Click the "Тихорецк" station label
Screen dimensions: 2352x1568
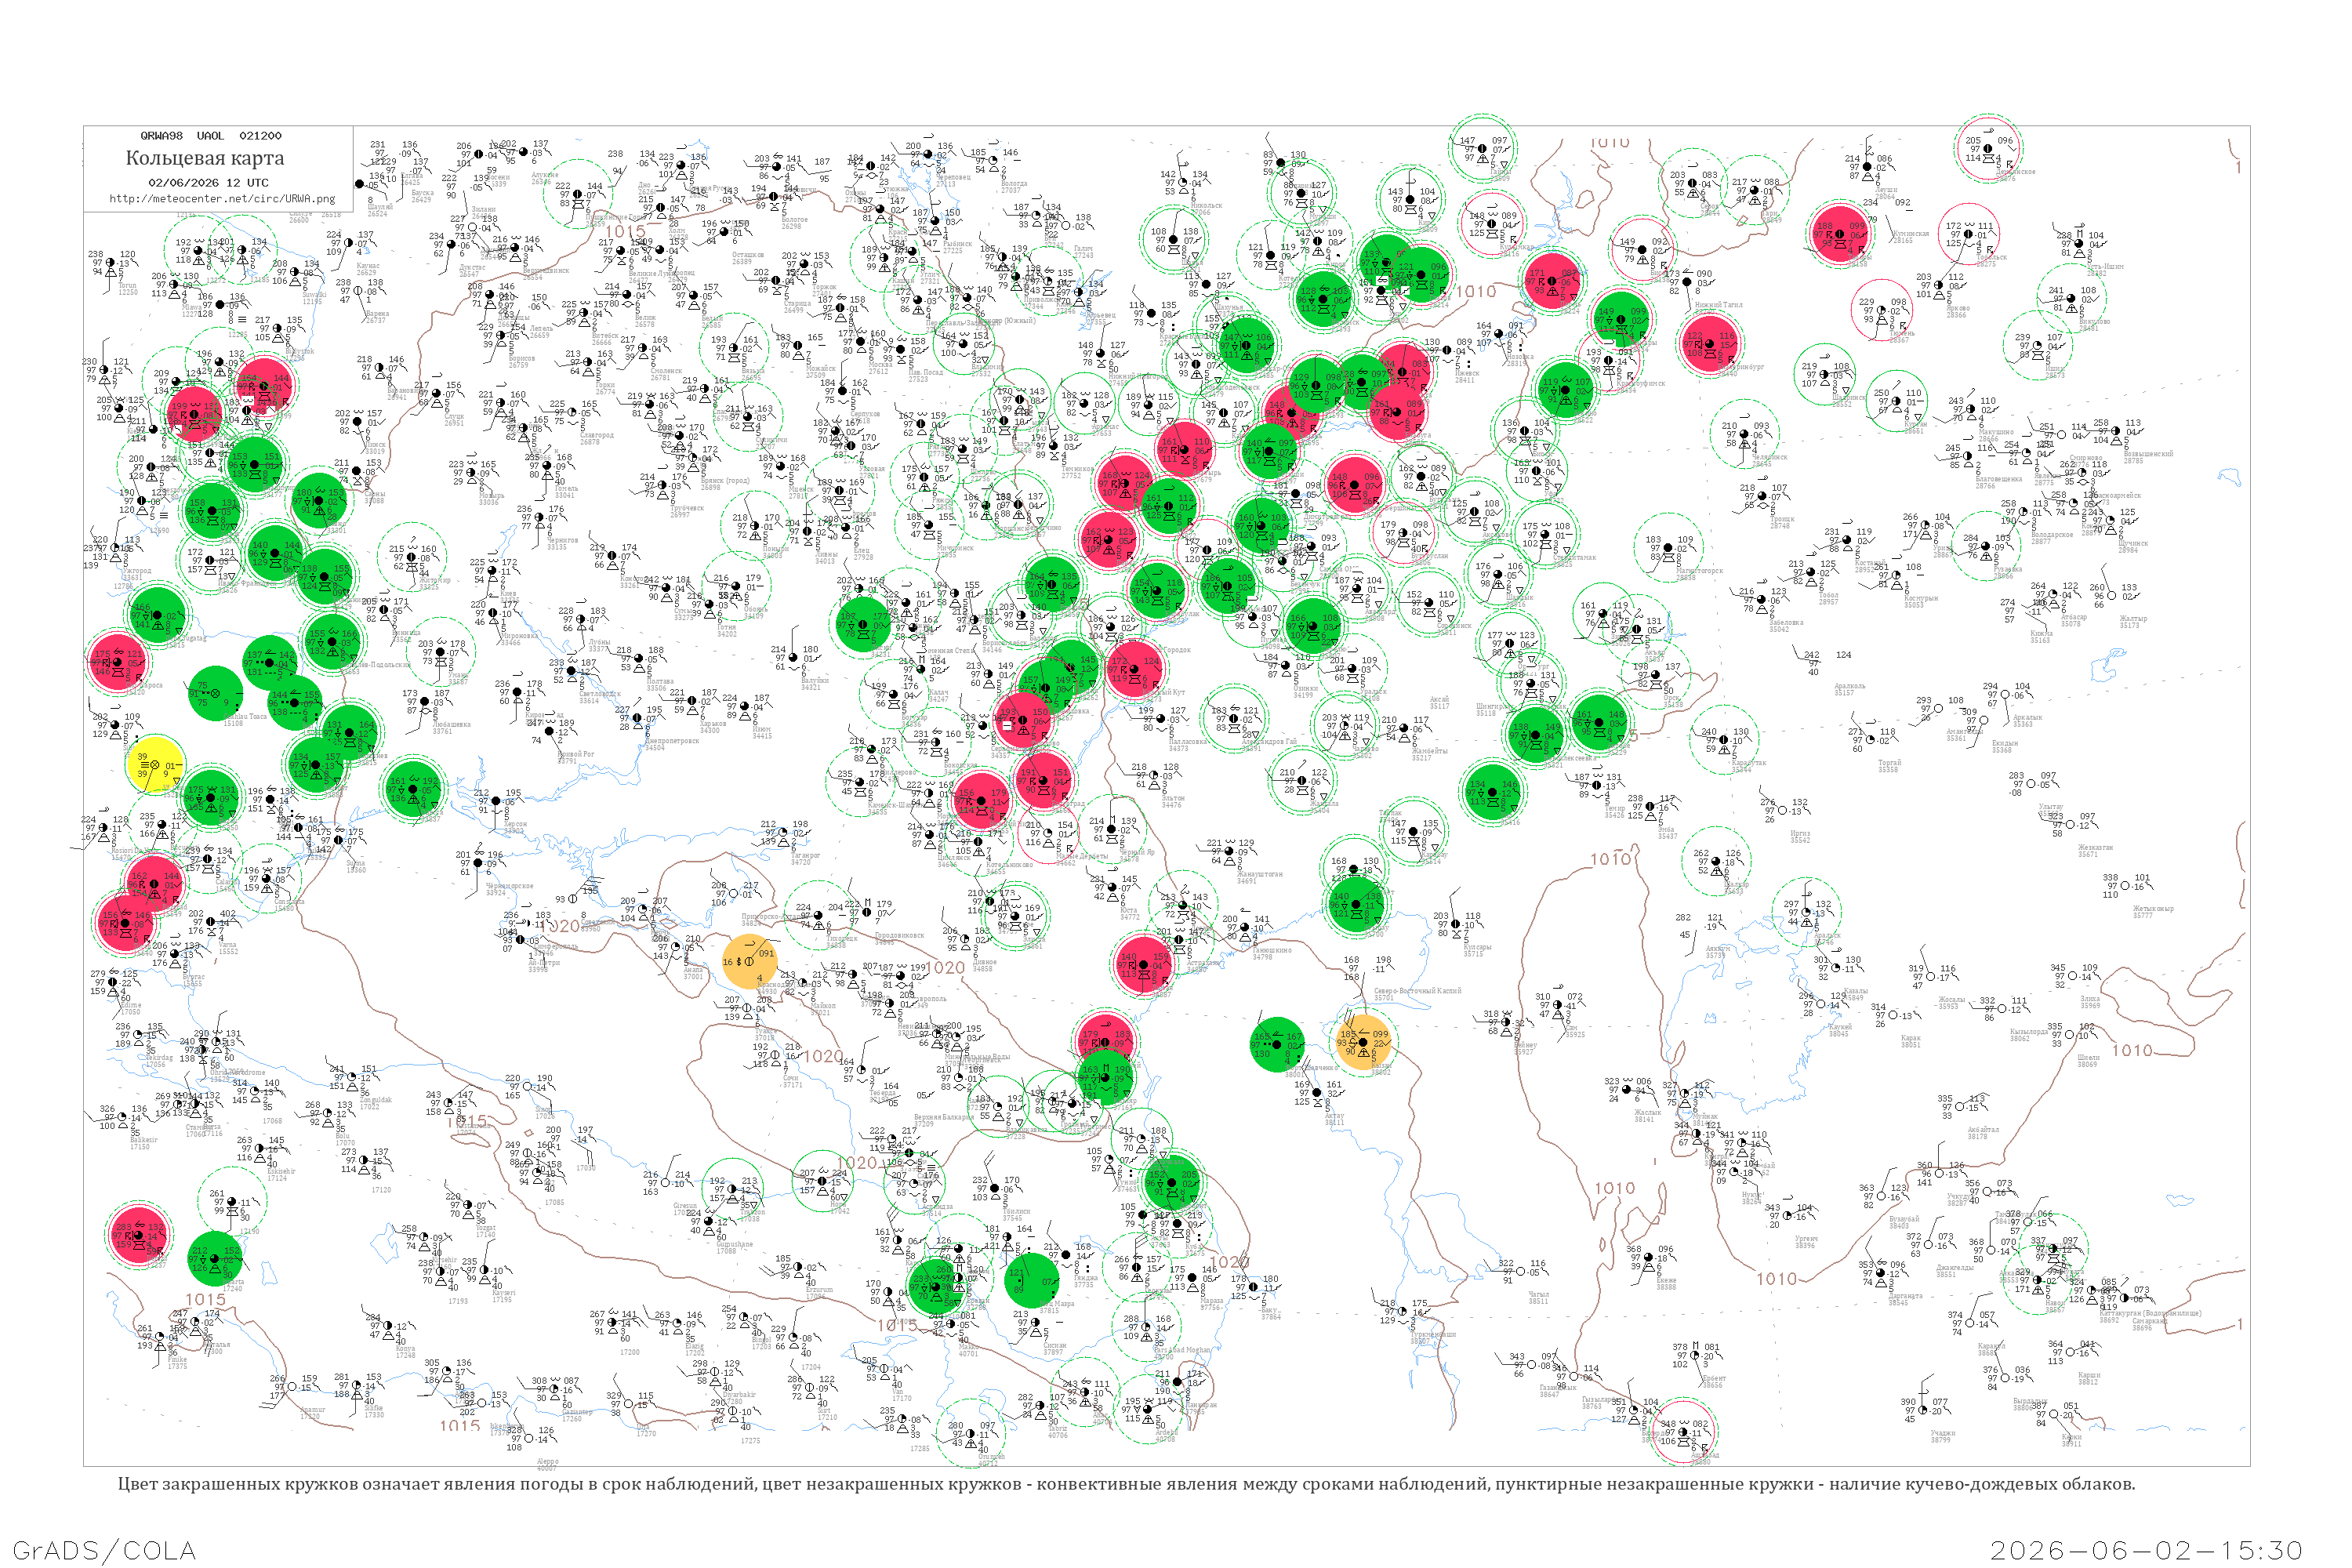click(841, 939)
